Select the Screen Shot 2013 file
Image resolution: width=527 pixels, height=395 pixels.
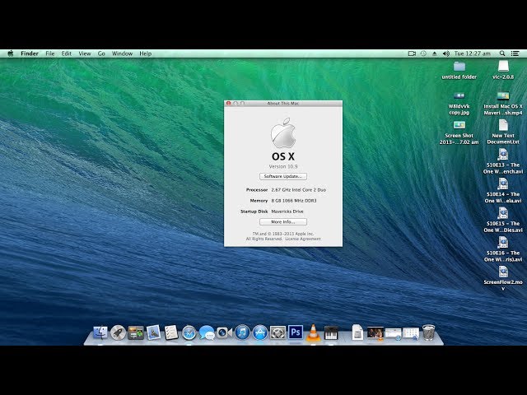(459, 132)
